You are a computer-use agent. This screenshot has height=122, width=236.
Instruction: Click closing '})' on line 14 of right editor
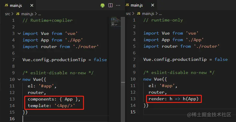coord(146,105)
